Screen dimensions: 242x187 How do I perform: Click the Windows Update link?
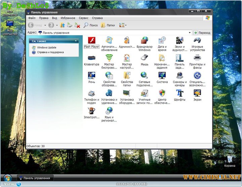tap(46, 47)
